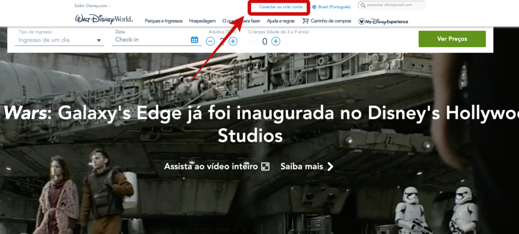Focus the pesquisar disneybrasil.com search field
This screenshot has height=234, width=519.
tap(392, 5)
